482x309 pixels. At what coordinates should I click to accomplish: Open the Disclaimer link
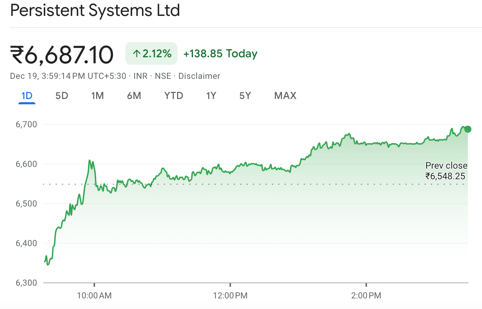click(199, 76)
